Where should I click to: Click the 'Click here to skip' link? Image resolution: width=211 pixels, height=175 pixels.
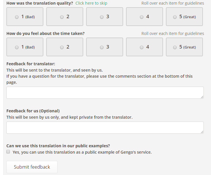tap(91, 3)
